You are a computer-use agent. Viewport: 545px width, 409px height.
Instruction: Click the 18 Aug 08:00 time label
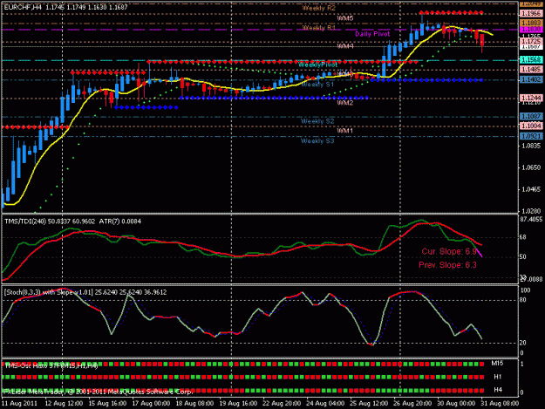coord(194,404)
